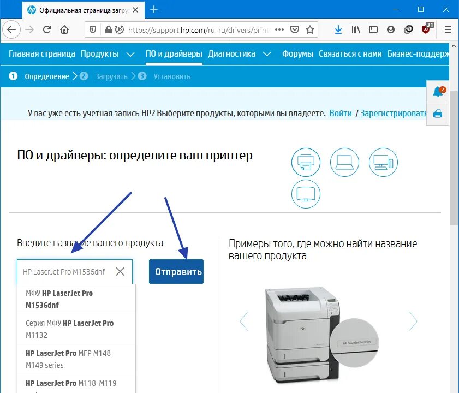Open the Library bookshelf icon
Image resolution: width=459 pixels, height=393 pixels.
tap(356, 29)
